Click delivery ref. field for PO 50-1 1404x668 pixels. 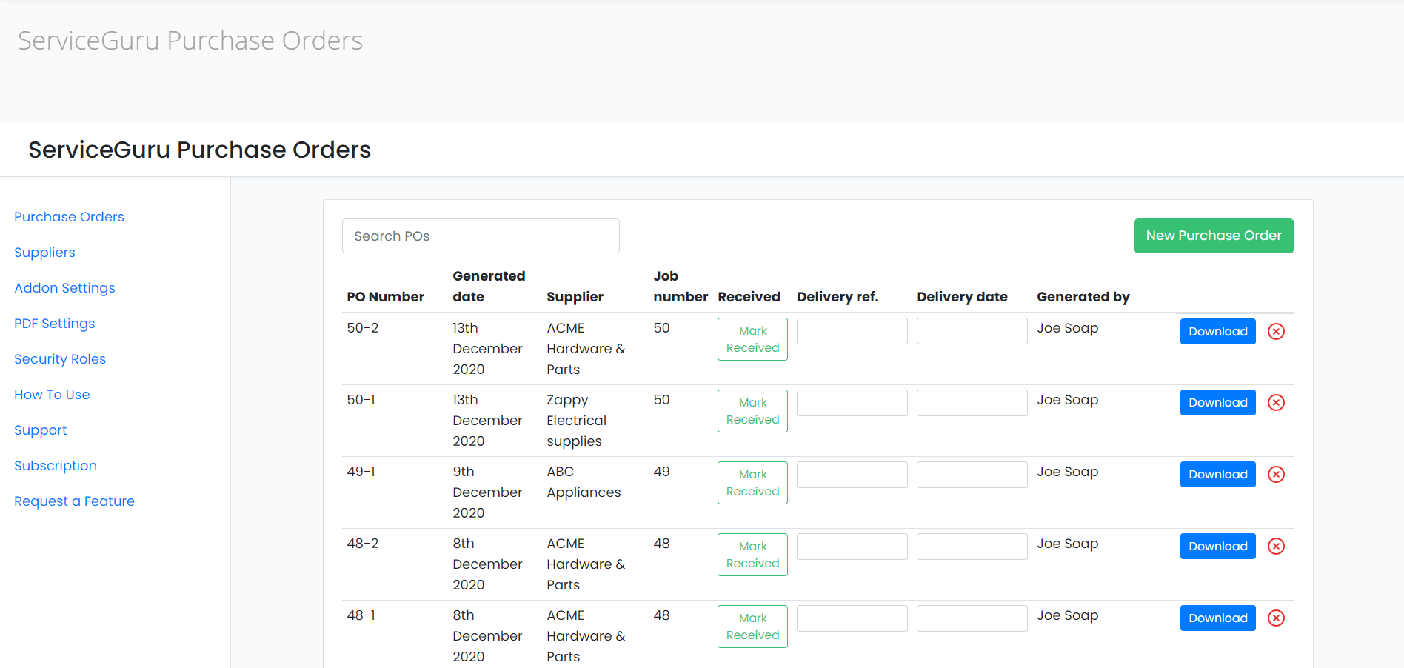(852, 403)
